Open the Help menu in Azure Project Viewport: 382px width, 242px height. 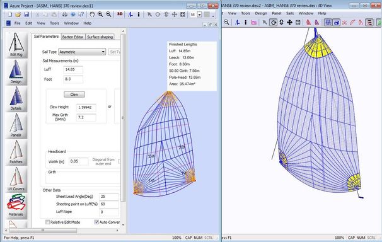[88, 23]
